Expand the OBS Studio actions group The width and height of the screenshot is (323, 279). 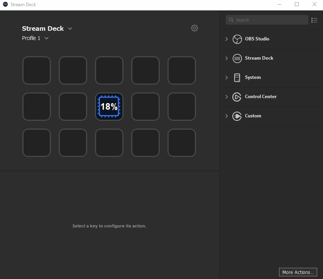227,39
